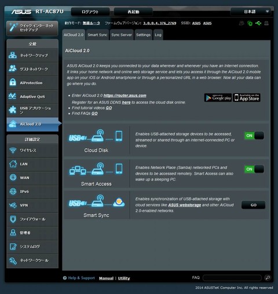Click the Smart Access network graphic
Image resolution: width=278 pixels, height=294 pixels.
[x=96, y=169]
